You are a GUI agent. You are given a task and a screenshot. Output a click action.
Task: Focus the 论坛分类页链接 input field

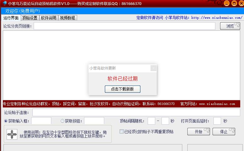(x=124, y=26)
